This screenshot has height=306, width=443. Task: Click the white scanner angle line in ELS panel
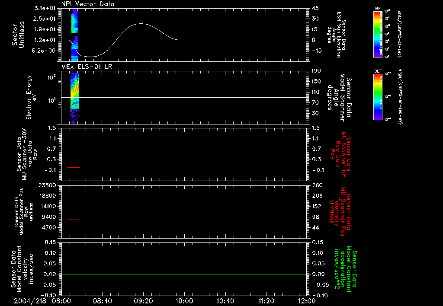(184, 97)
